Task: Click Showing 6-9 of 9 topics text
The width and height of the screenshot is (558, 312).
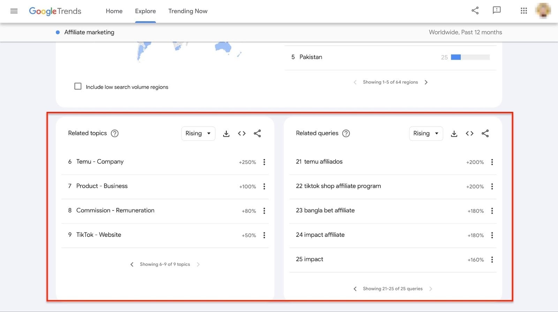Action: [x=165, y=264]
